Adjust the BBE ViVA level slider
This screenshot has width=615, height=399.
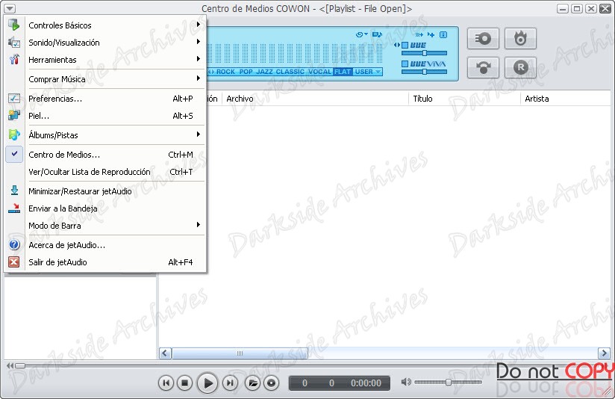click(x=424, y=72)
